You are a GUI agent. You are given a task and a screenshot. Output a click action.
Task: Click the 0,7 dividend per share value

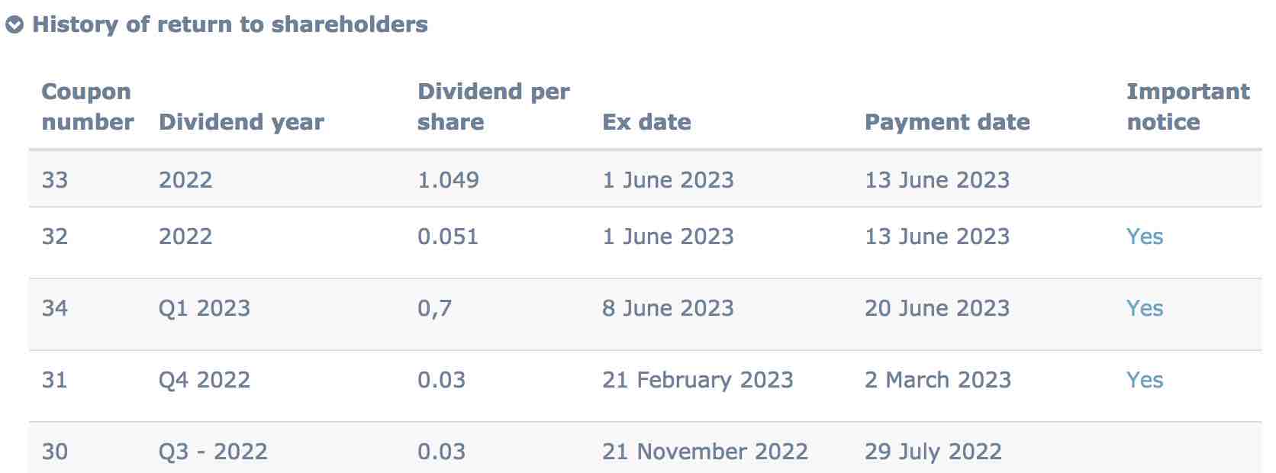click(x=434, y=308)
